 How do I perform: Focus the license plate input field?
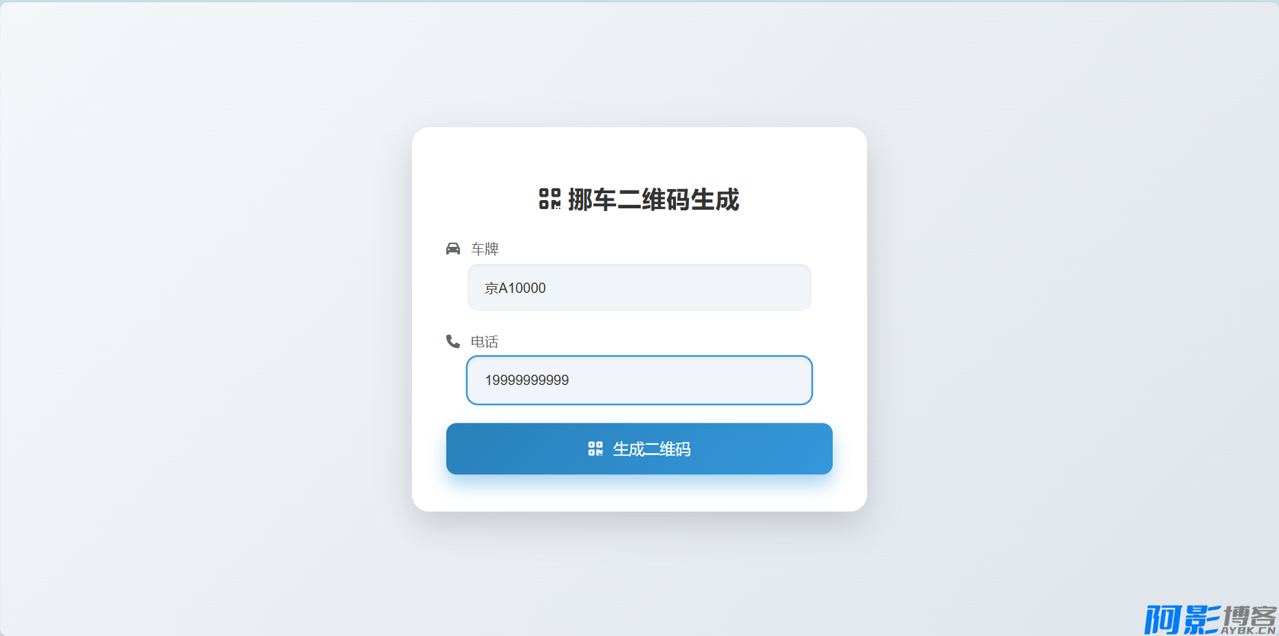(x=639, y=287)
